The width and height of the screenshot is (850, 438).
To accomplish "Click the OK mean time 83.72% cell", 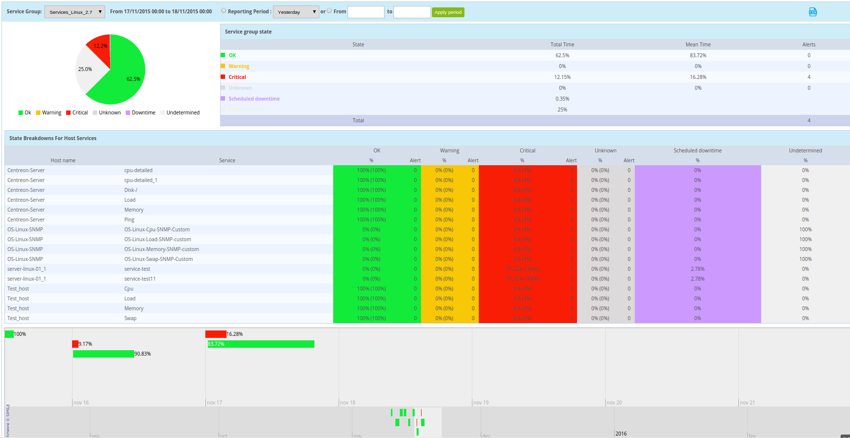I will (698, 55).
